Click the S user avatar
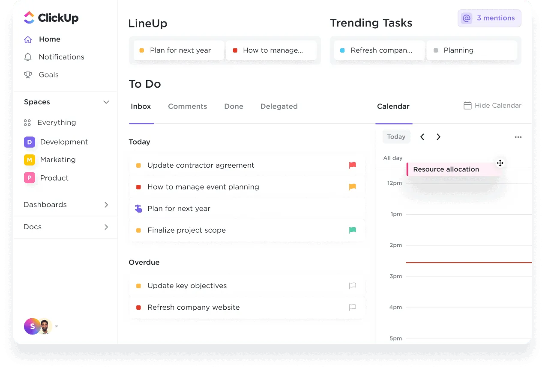 coord(32,326)
